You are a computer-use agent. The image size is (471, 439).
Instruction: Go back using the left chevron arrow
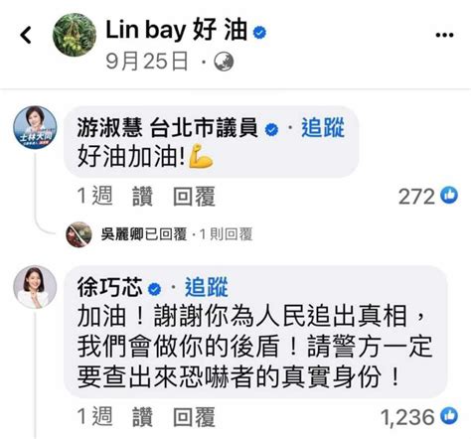[x=26, y=35]
